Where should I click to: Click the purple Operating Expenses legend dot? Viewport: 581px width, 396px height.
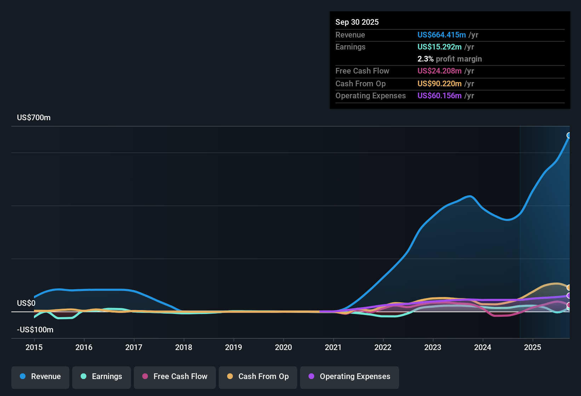tap(311, 377)
